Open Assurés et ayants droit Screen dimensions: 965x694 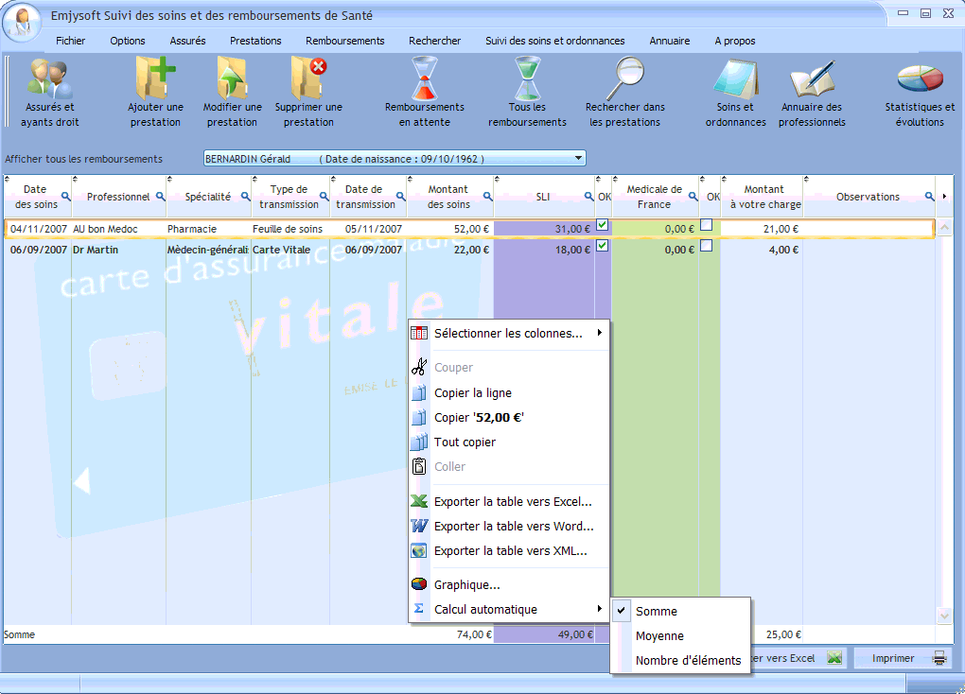50,93
